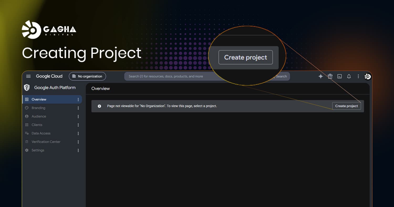
Task: Click the Google Cloud logo
Action: (x=49, y=76)
